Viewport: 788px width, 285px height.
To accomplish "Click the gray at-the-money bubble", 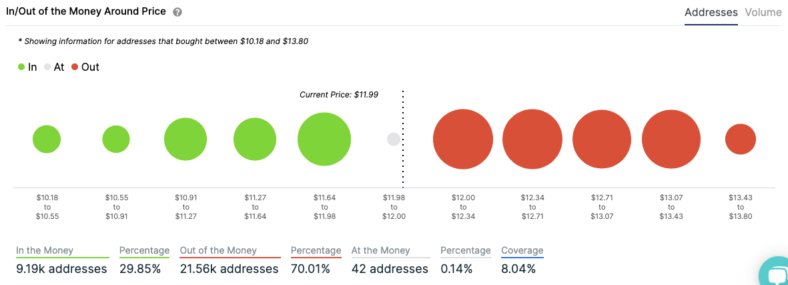I will click(394, 139).
